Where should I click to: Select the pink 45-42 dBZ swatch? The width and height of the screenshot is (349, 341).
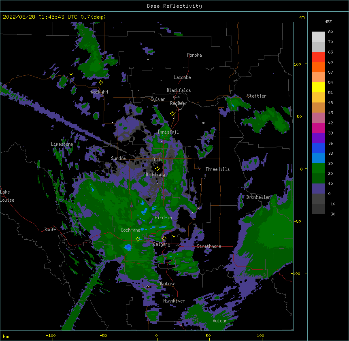click(318, 117)
